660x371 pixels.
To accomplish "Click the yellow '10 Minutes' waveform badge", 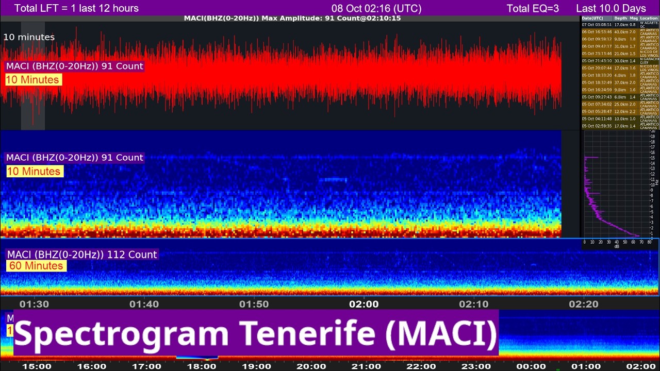I will [x=32, y=80].
